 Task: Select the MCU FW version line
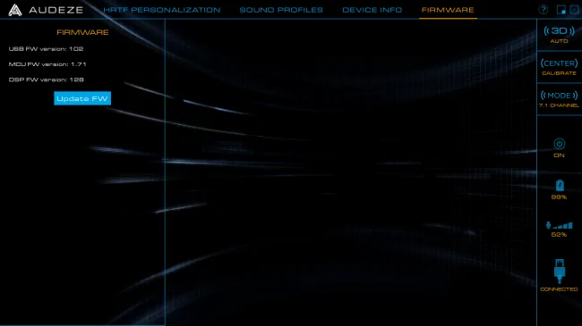coord(47,64)
